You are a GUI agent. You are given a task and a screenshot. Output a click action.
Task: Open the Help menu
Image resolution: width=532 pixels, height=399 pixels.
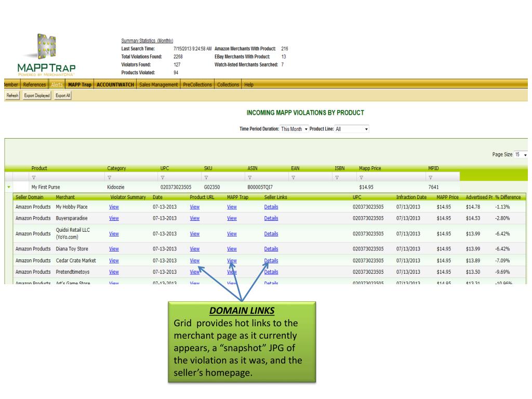249,85
